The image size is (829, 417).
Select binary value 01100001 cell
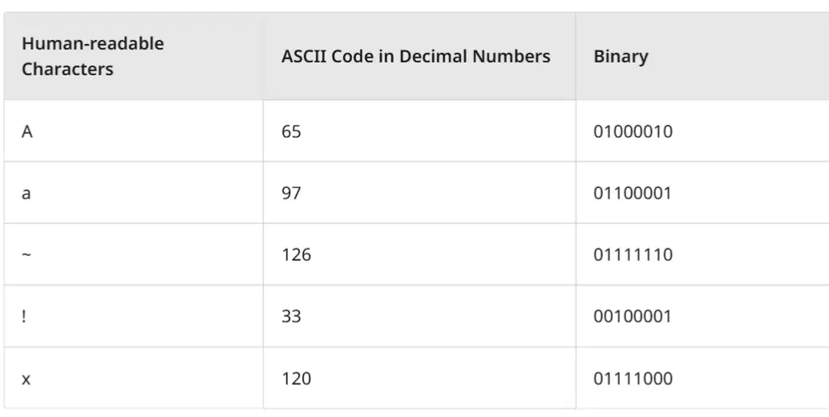point(702,193)
